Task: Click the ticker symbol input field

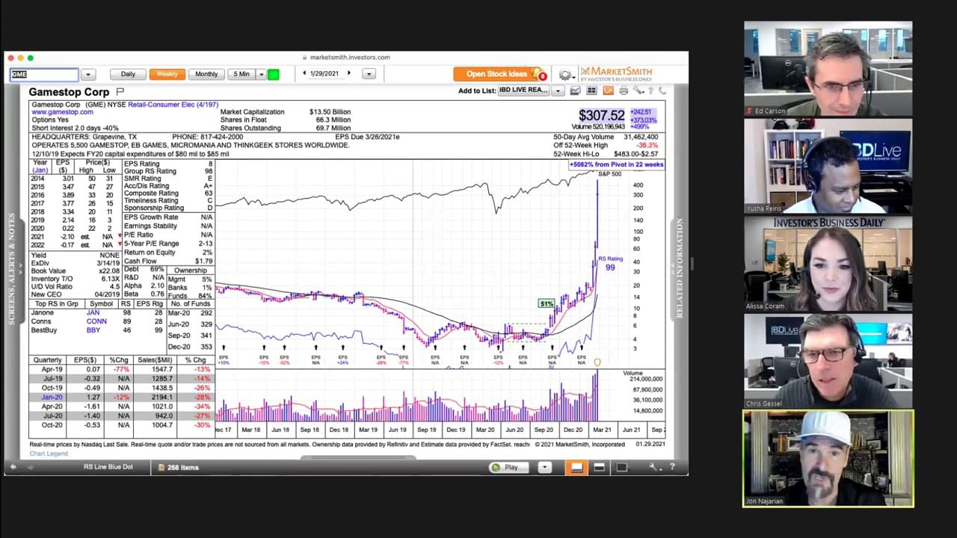Action: click(44, 74)
